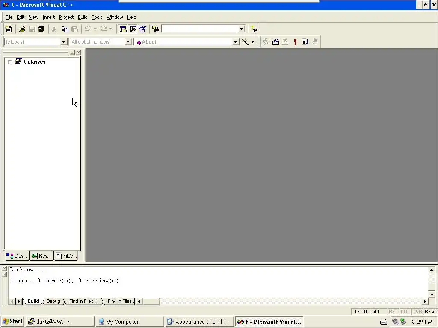Switch to dartz@VM3 taskbar window

[x=60, y=322]
